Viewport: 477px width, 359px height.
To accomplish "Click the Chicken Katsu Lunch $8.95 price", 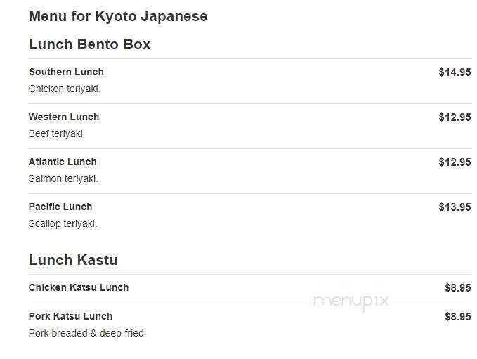I will [457, 287].
